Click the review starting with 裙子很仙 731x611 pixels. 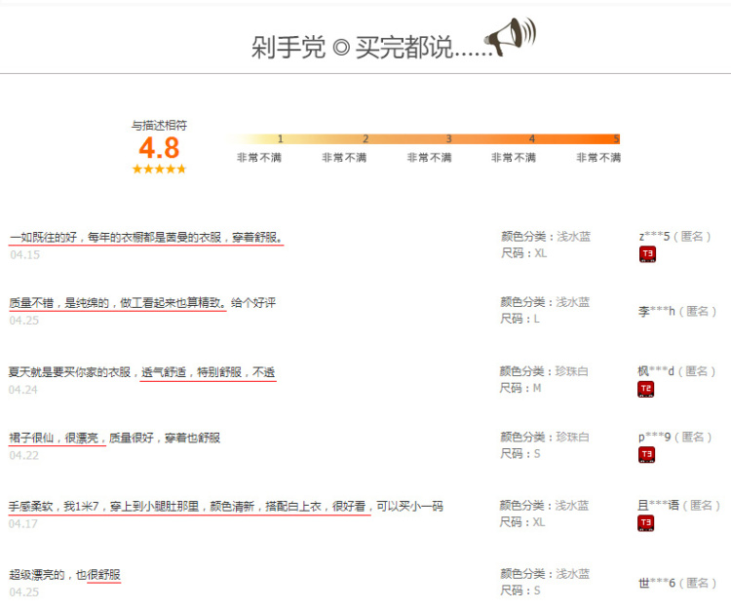(114, 438)
